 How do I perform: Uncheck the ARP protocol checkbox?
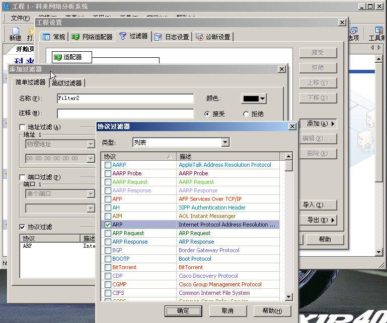108,225
